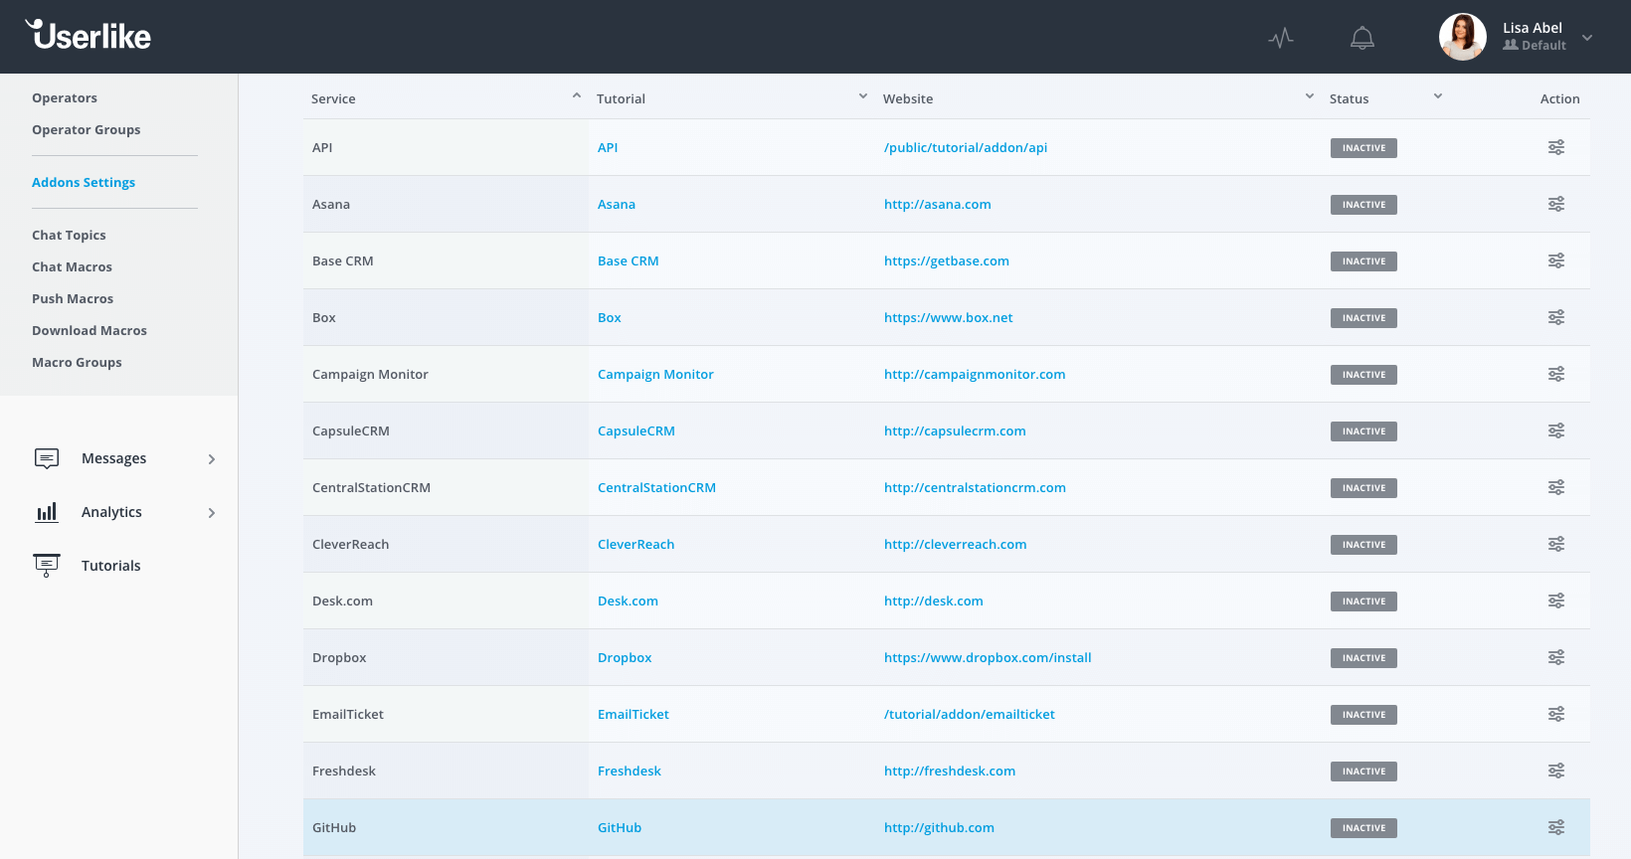
Task: Click Lisa Abel's profile avatar
Action: tap(1462, 37)
